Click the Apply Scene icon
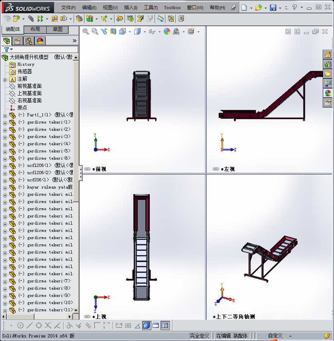The image size is (334, 341). click(x=176, y=32)
